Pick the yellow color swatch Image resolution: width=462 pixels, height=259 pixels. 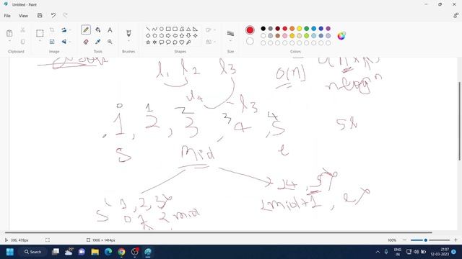299,29
